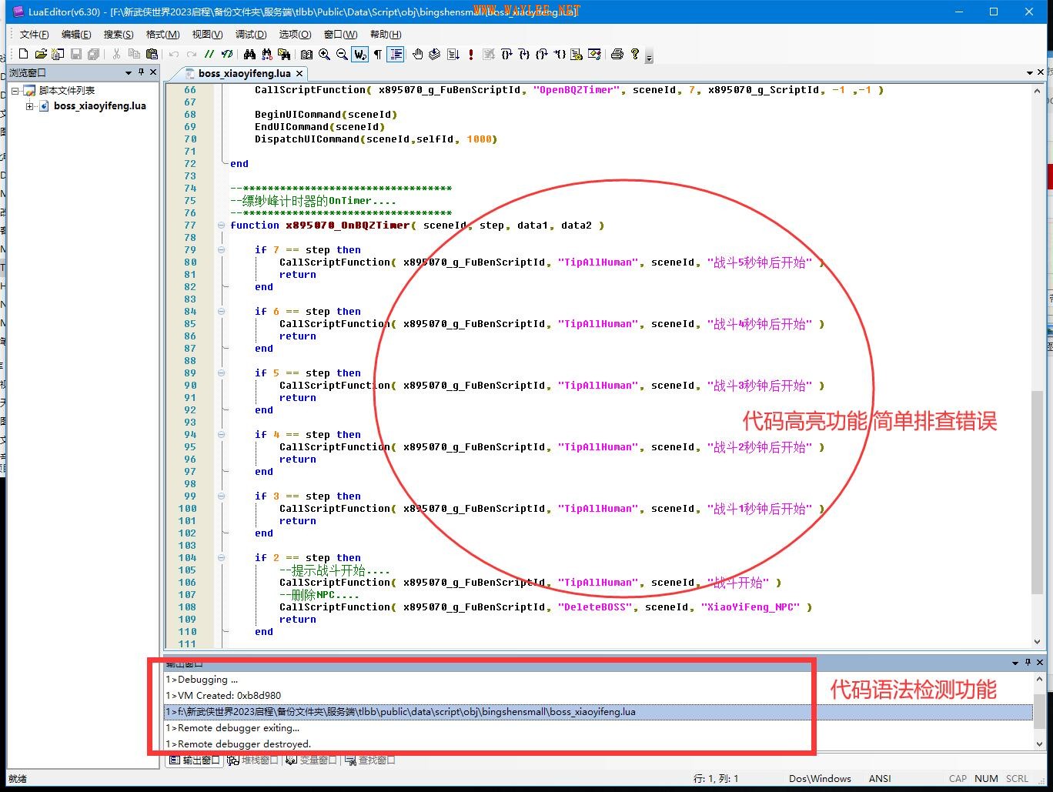Open Find with the binoculars icon
The image size is (1053, 792).
[x=249, y=54]
